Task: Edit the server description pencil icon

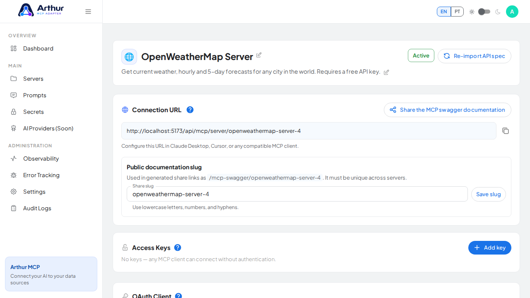Action: click(386, 72)
